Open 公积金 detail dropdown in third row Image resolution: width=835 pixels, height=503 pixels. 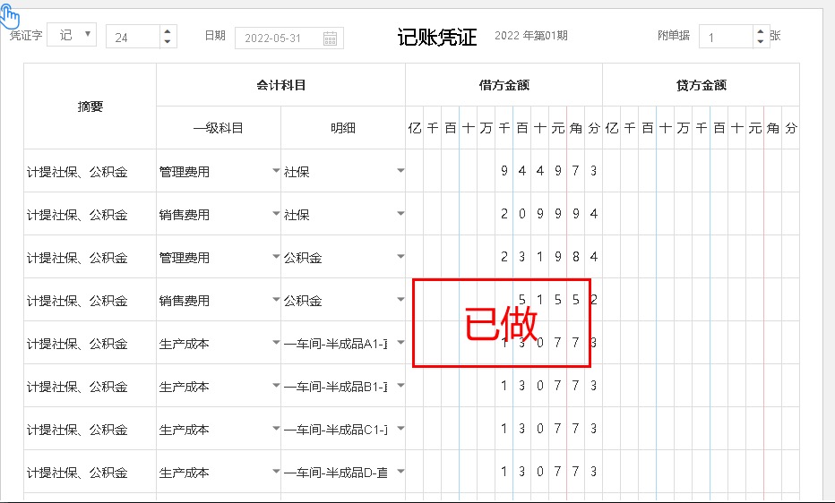pyautogui.click(x=400, y=257)
